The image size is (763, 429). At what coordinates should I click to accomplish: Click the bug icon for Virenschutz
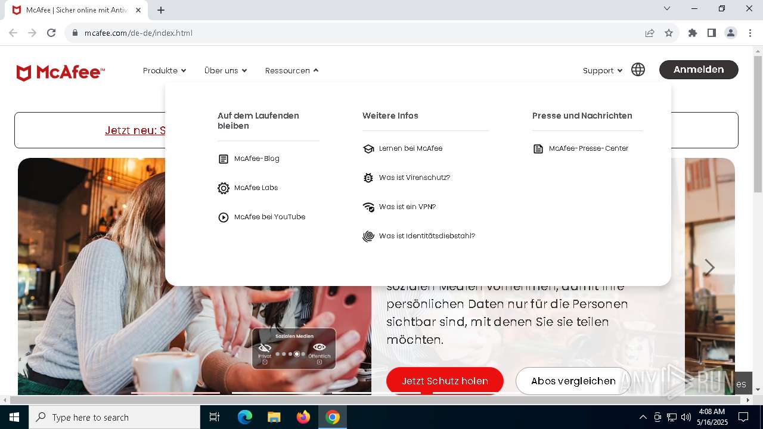click(x=368, y=178)
